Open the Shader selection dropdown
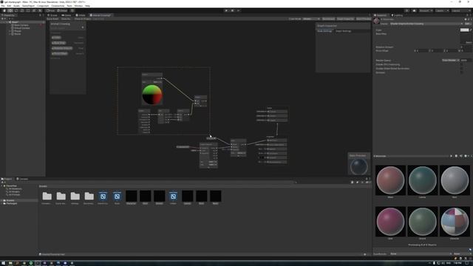 [x=426, y=24]
